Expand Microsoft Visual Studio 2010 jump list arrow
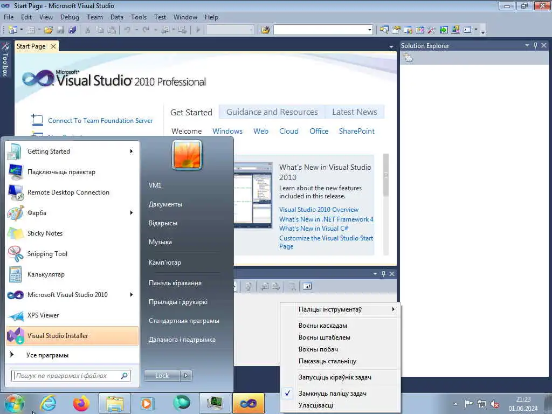This screenshot has height=414, width=552. [x=132, y=295]
